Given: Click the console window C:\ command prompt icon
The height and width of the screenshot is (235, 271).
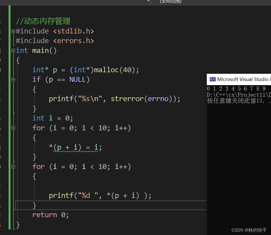Looking at the screenshot, I should click(212, 79).
